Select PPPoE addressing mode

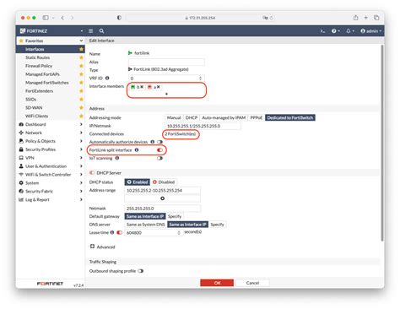click(256, 117)
